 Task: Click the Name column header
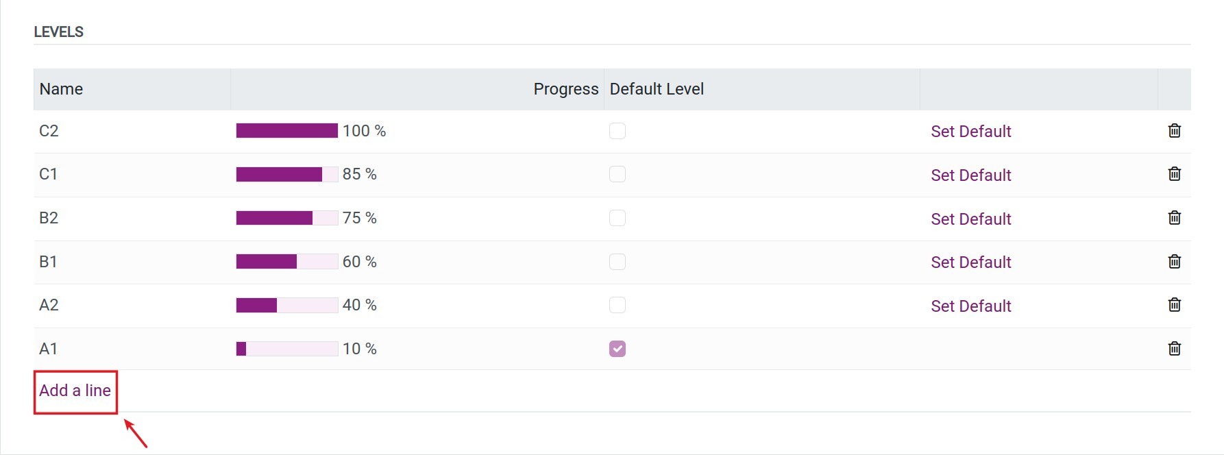[60, 88]
